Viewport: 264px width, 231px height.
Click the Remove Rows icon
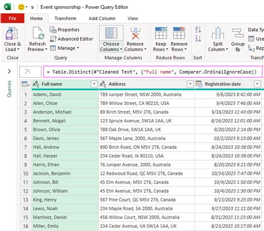coord(179,33)
